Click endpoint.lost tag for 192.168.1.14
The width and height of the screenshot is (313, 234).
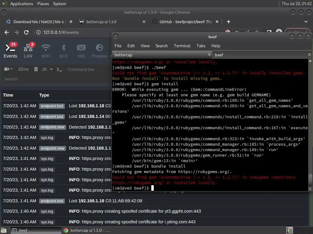tap(52, 117)
